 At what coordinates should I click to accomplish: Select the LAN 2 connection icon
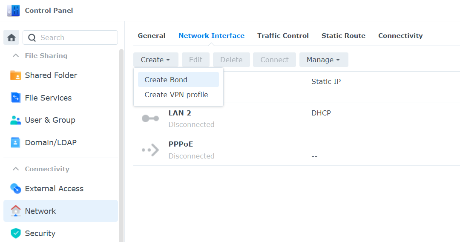150,118
